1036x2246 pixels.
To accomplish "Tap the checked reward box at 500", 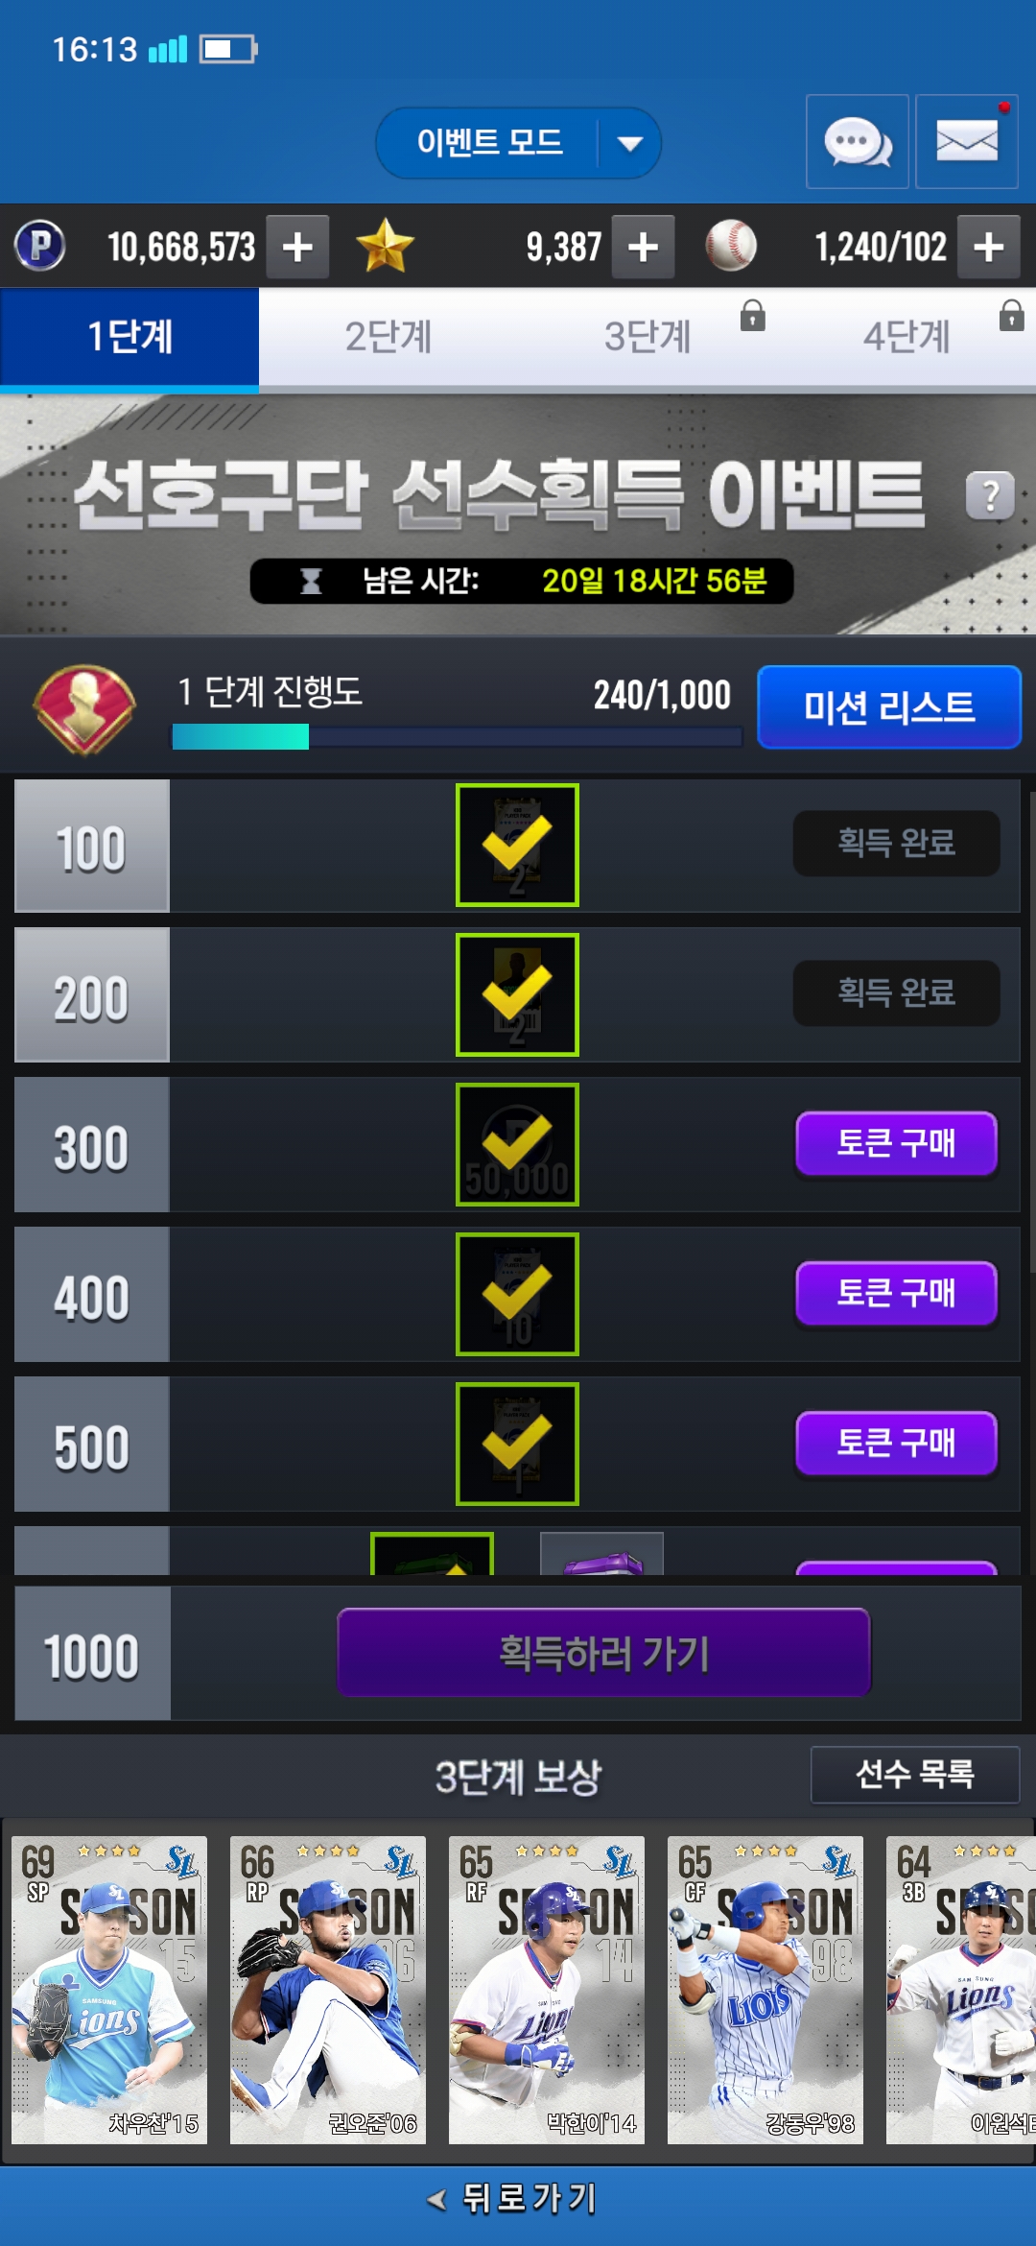I will 517,1444.
